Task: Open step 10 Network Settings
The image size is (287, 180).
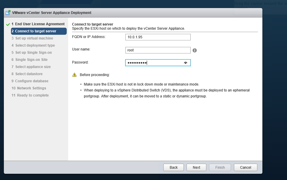Action: click(29, 88)
